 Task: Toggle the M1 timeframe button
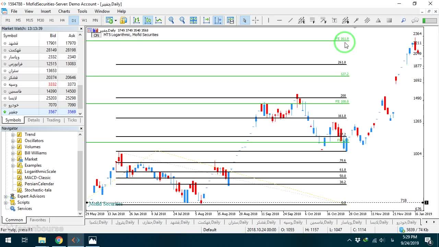[8, 20]
